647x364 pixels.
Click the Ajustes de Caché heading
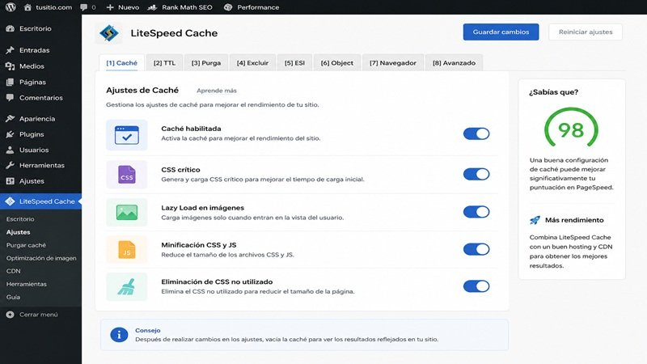tap(142, 90)
